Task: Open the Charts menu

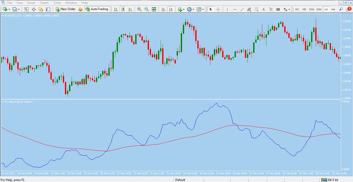Action: 44,3
